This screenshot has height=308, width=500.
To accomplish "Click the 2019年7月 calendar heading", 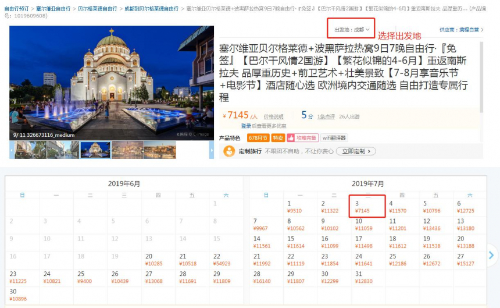I will click(x=367, y=184).
